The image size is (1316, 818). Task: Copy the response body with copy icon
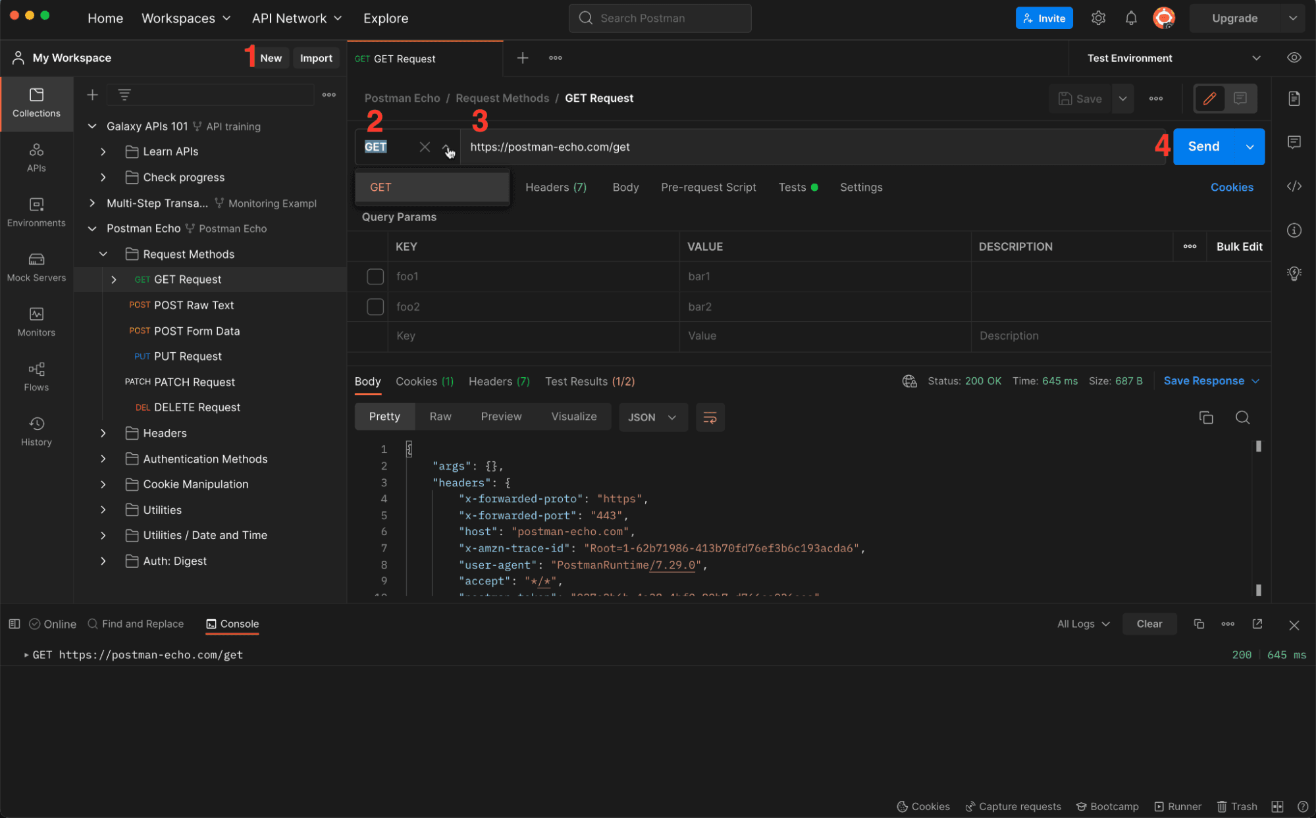[x=1205, y=417]
